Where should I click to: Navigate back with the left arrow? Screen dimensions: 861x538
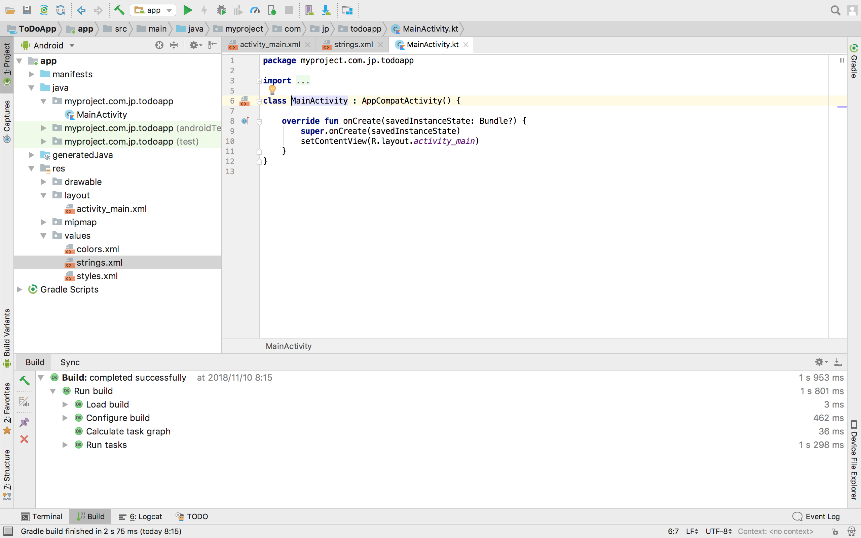(x=81, y=10)
